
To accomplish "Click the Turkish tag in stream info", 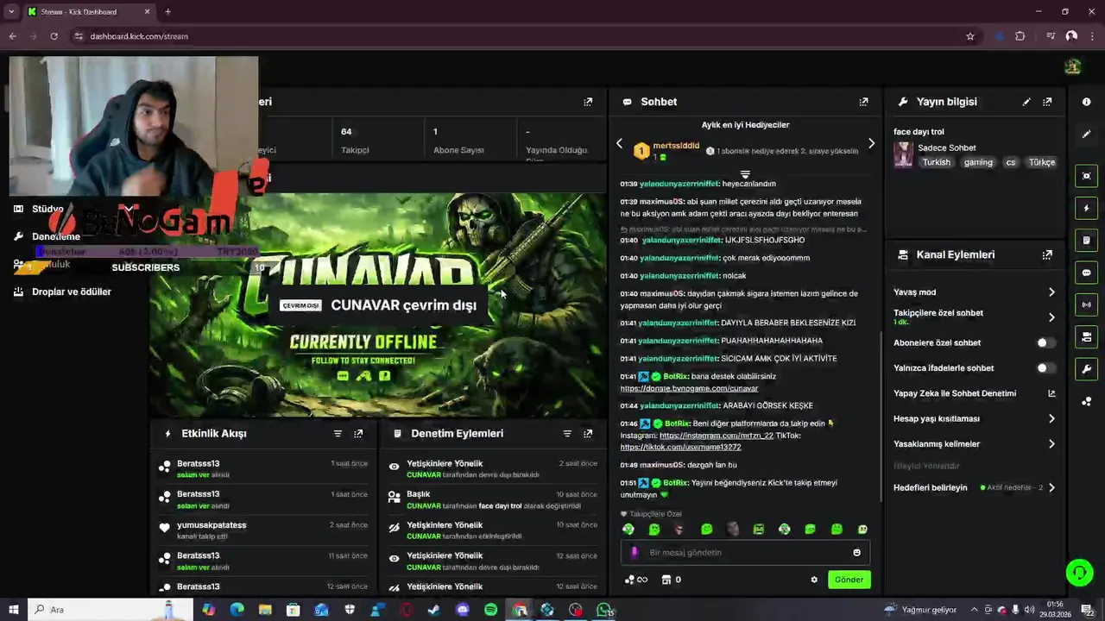I will point(936,163).
